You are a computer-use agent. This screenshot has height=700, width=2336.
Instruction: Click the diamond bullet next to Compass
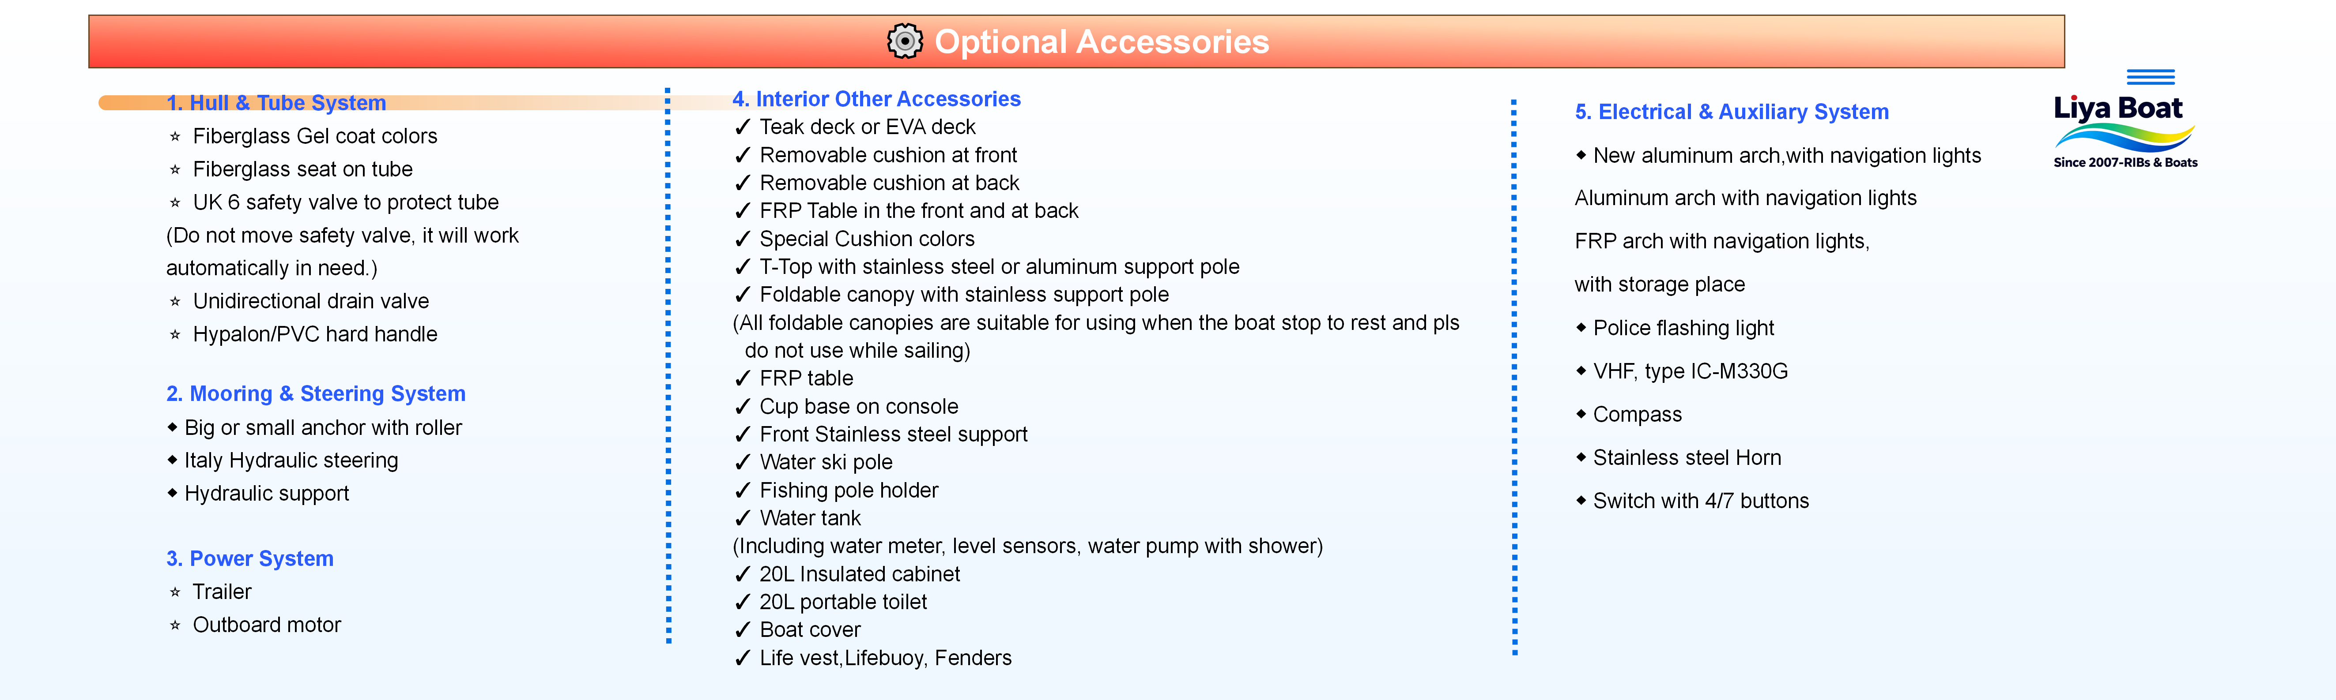(x=1581, y=414)
